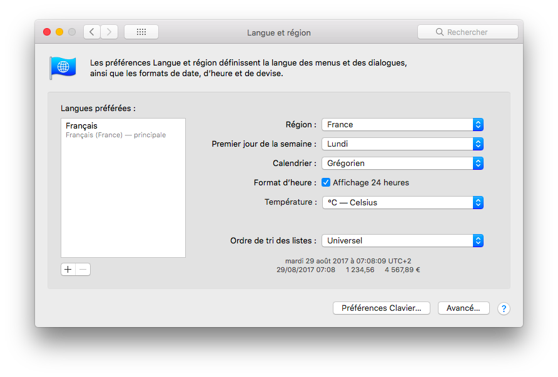Open the Avancé settings button

[464, 308]
